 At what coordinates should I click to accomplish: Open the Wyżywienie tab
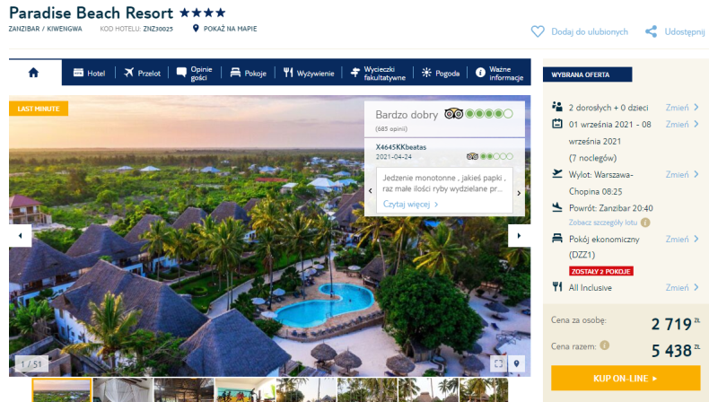(x=309, y=73)
